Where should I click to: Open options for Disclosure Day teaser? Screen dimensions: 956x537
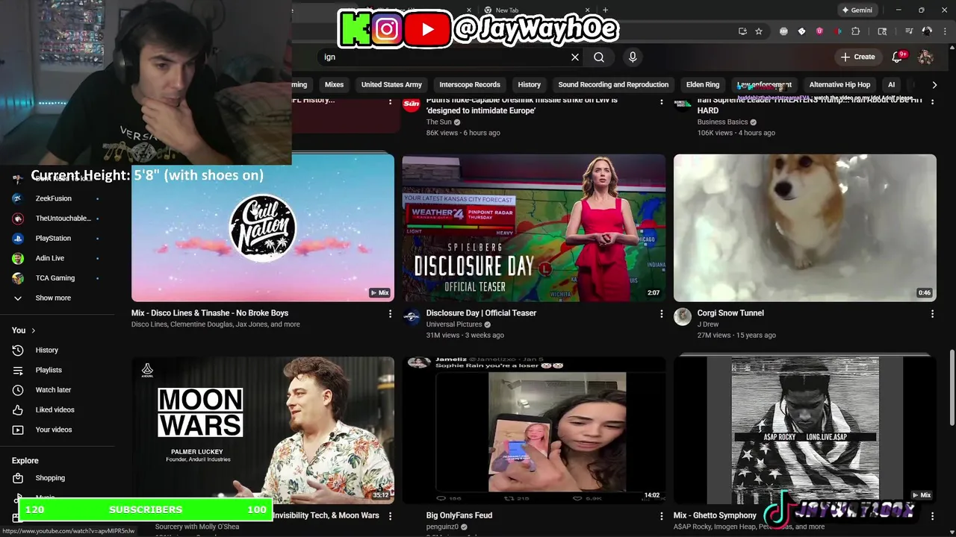pos(661,314)
